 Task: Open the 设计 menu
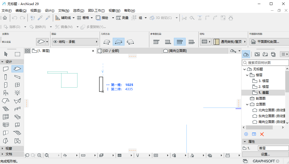click(x=49, y=11)
